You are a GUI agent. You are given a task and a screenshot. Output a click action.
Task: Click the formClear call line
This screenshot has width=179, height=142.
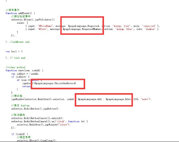click(37, 141)
